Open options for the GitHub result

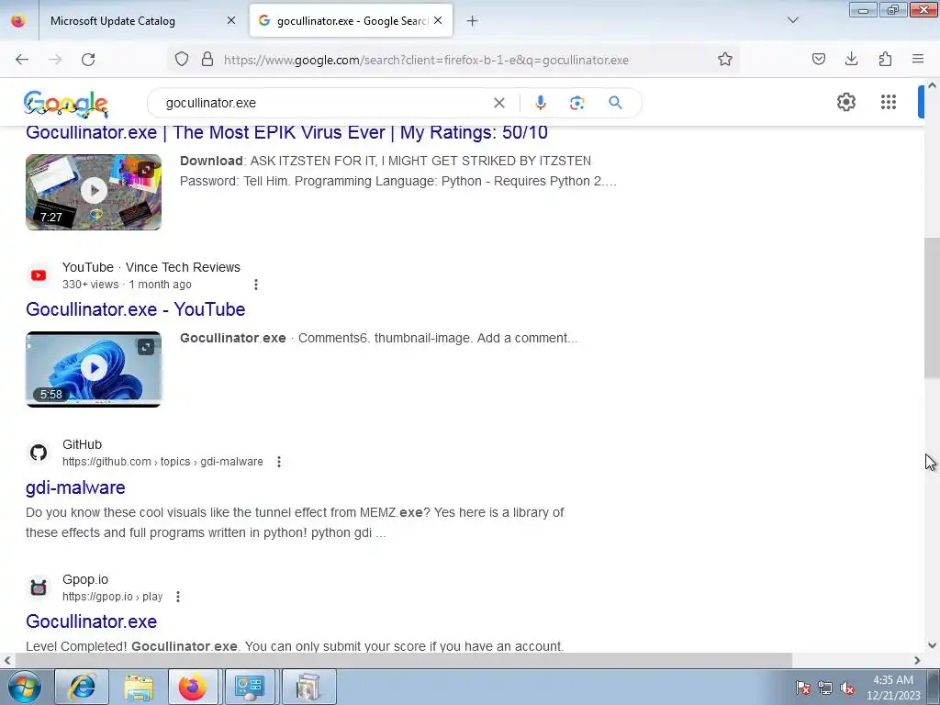(279, 462)
